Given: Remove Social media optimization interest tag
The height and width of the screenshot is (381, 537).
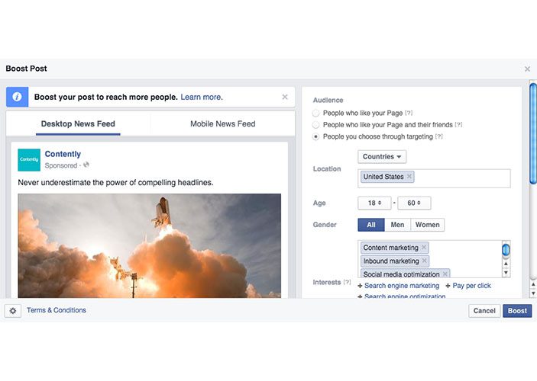Looking at the screenshot, I should (x=445, y=274).
